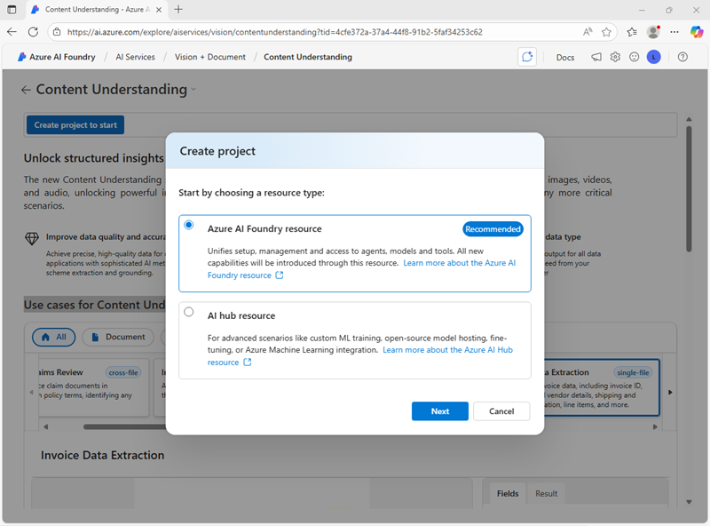Open Learn more about Azure AI Foundry link

[459, 264]
